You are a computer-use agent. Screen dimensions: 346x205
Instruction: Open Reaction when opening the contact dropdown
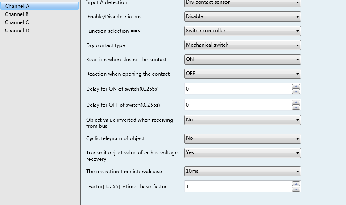(x=243, y=74)
